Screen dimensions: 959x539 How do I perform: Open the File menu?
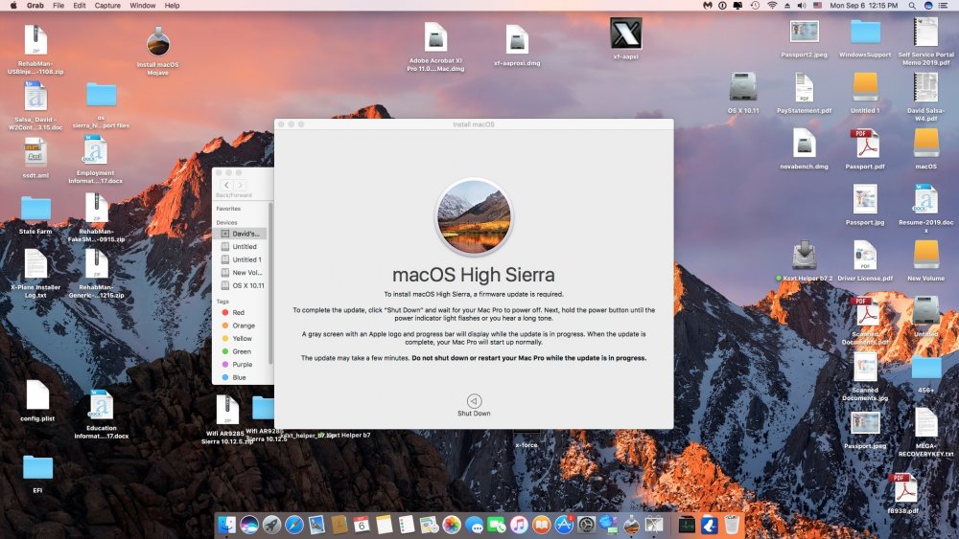coord(58,6)
